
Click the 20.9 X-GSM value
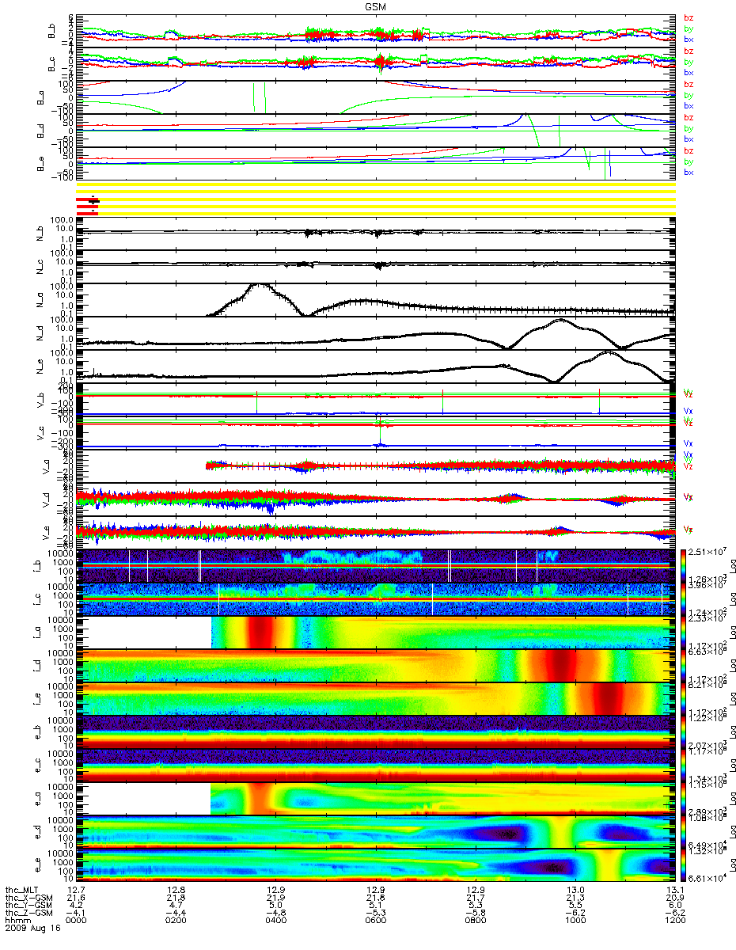click(674, 899)
